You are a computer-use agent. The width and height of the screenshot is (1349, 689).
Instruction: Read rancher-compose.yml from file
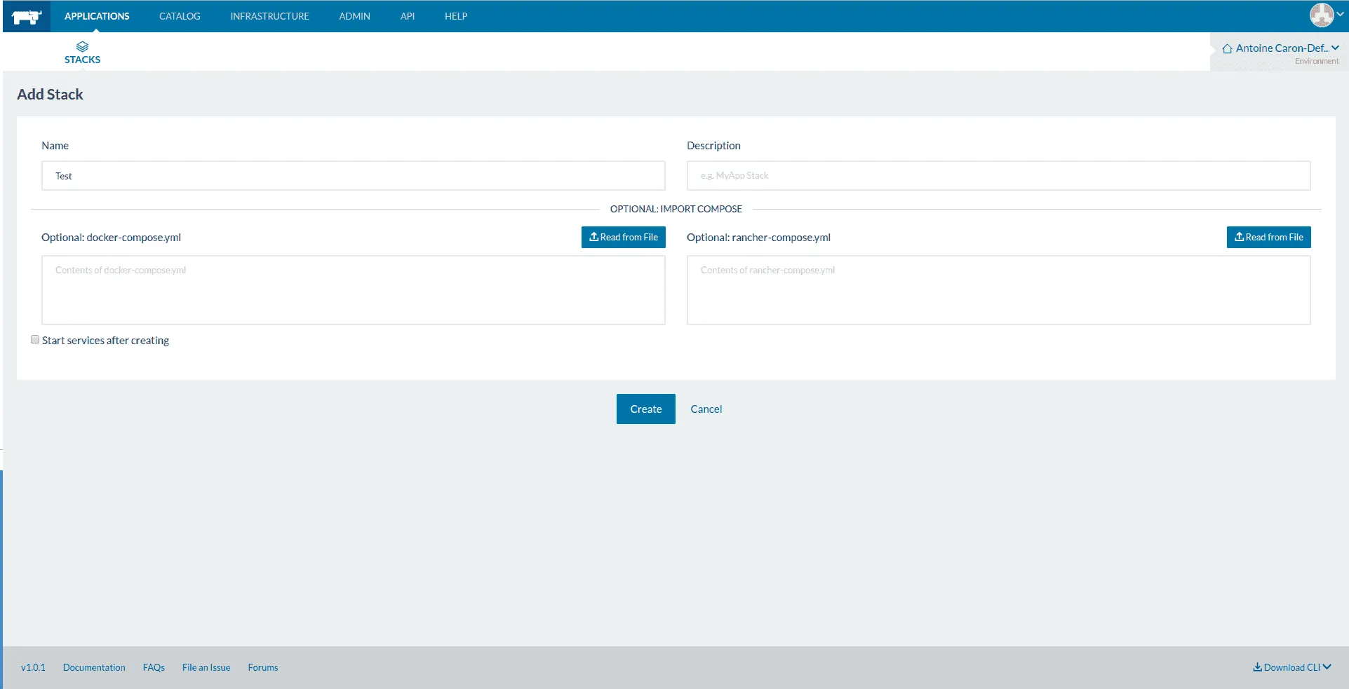tap(1268, 237)
